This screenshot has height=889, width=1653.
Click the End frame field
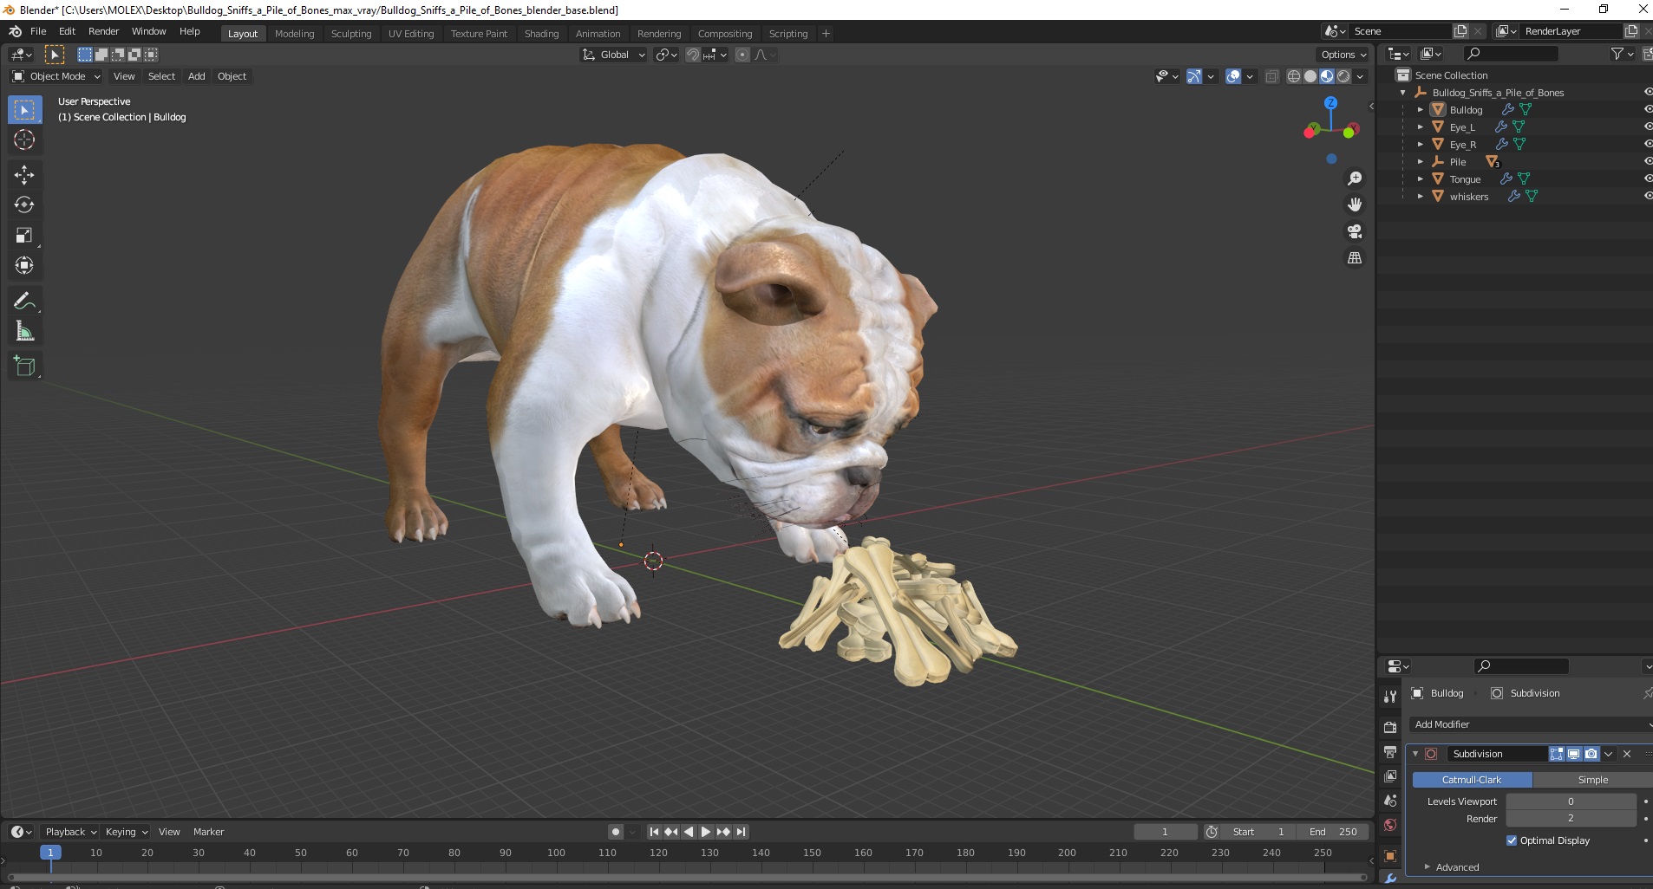pos(1333,832)
